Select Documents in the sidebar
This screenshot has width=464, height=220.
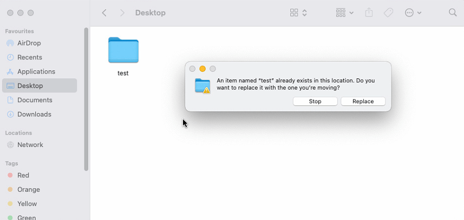(35, 100)
